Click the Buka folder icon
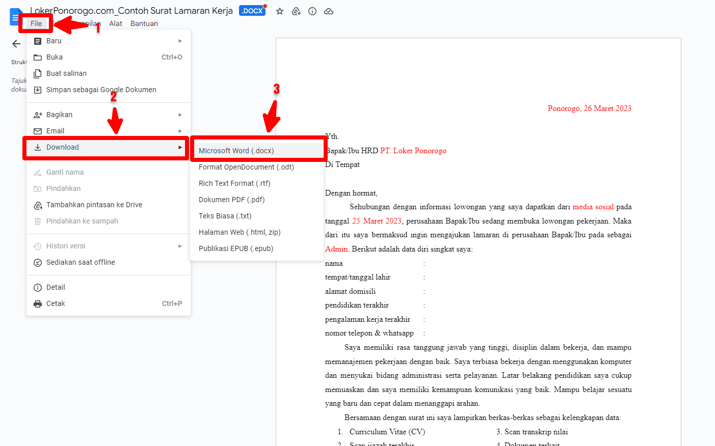The height and width of the screenshot is (446, 715). (38, 57)
